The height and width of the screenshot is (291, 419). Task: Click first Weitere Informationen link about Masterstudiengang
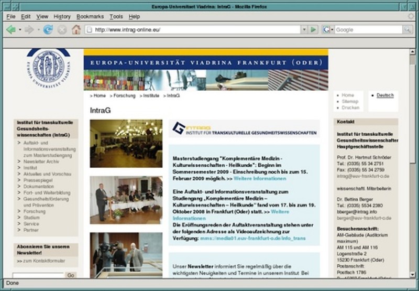pos(260,178)
